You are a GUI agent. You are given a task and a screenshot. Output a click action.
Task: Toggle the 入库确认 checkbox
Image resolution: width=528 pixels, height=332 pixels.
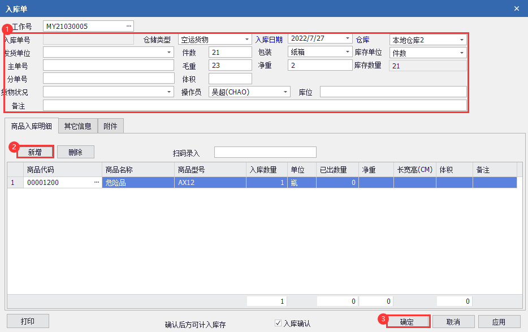[278, 323]
